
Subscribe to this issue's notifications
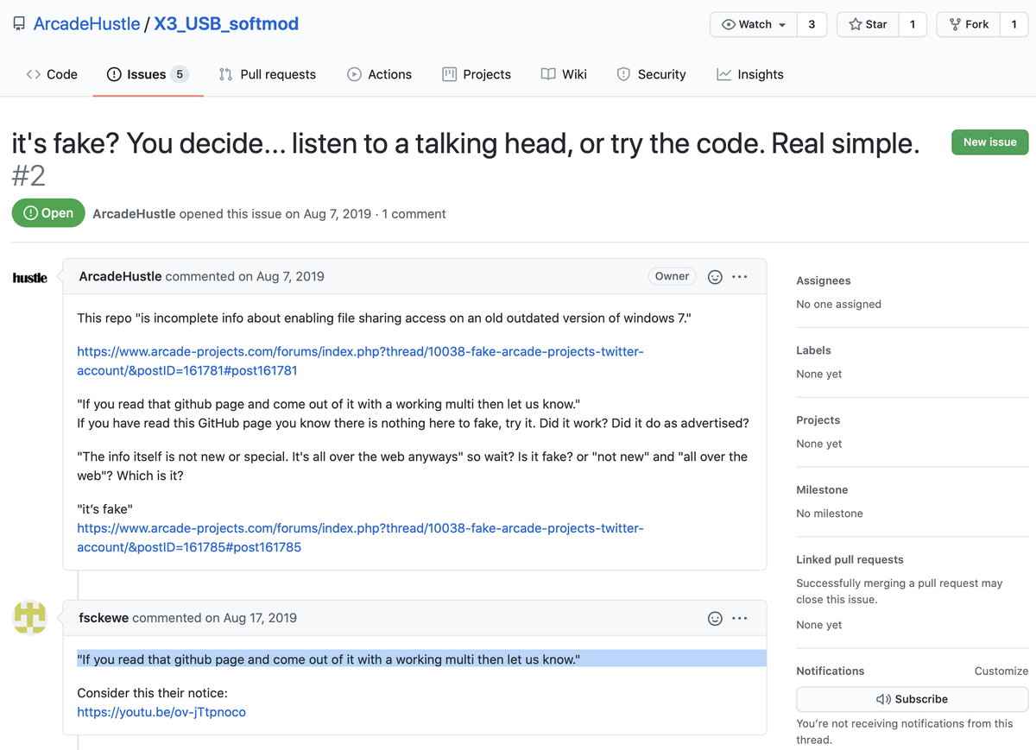pos(912,699)
